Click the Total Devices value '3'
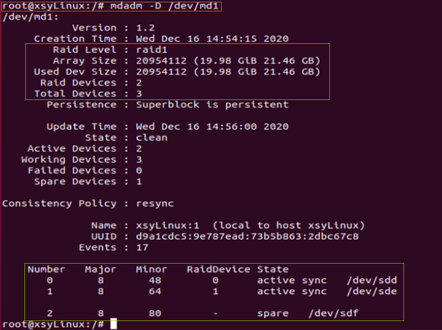Screen dimensions: 442x330 tap(139, 94)
